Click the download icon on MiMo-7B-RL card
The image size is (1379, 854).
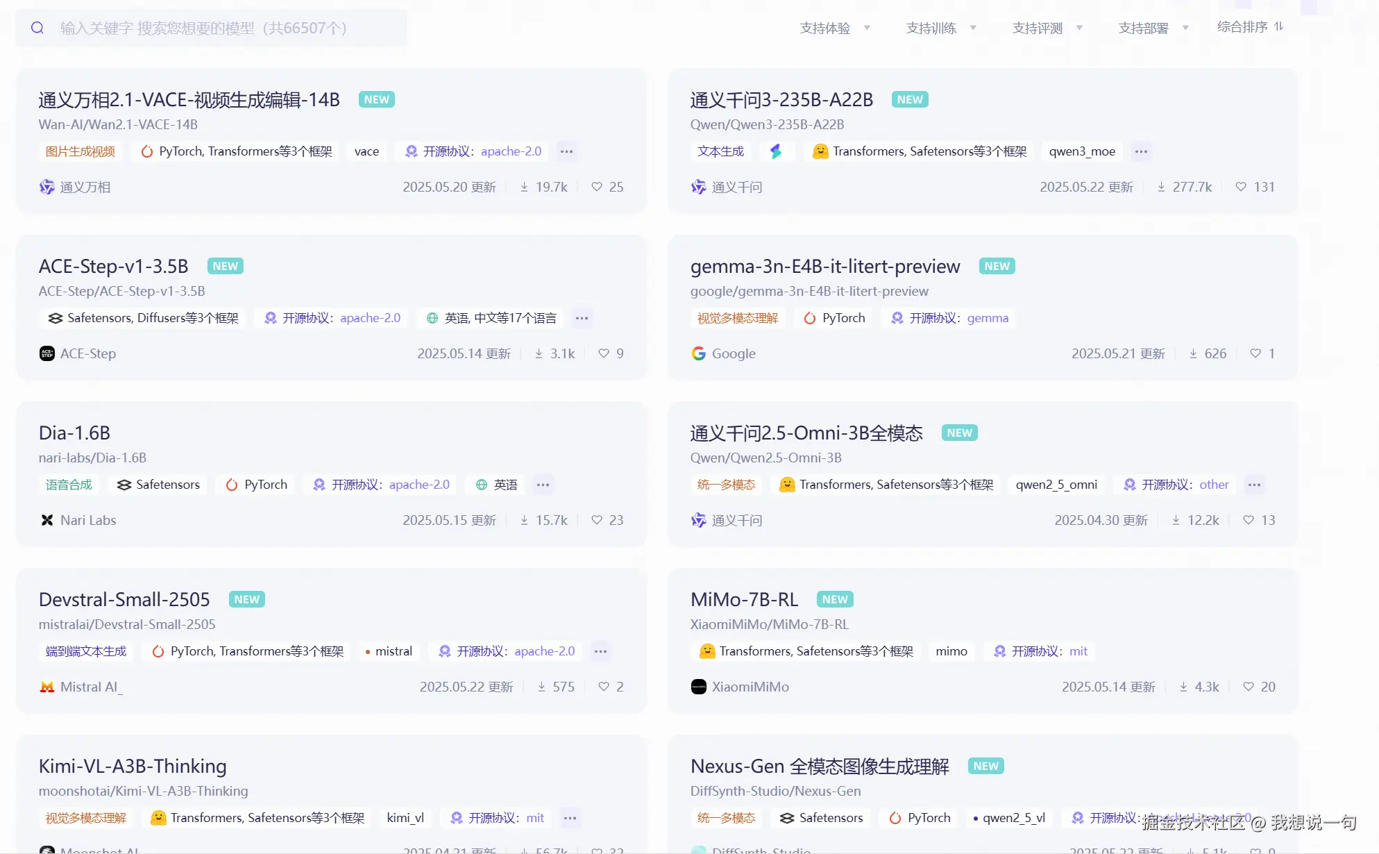coord(1183,687)
